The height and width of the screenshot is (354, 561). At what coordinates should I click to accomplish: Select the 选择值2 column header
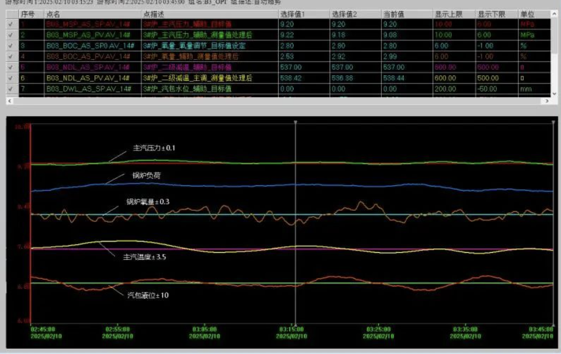coord(355,14)
